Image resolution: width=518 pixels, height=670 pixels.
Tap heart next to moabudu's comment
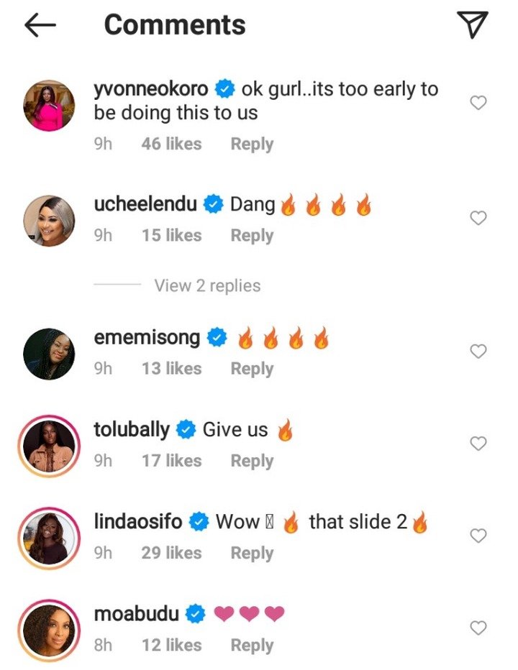coord(478,628)
